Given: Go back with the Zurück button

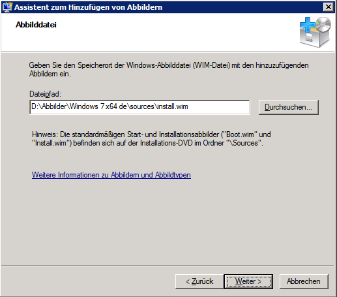Looking at the screenshot, I should [199, 281].
